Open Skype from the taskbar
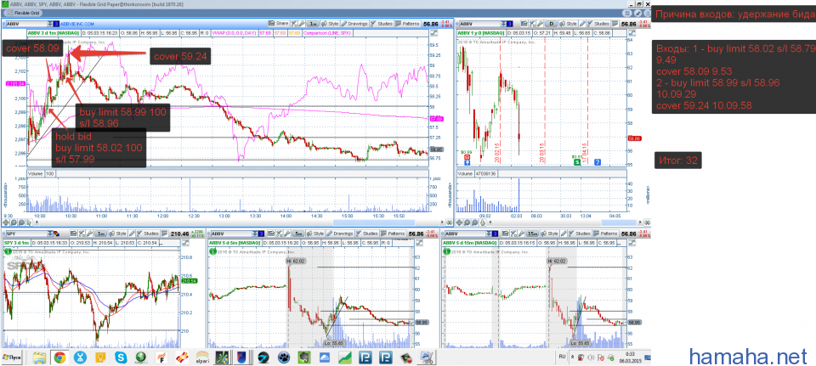The image size is (816, 366). pyautogui.click(x=121, y=358)
